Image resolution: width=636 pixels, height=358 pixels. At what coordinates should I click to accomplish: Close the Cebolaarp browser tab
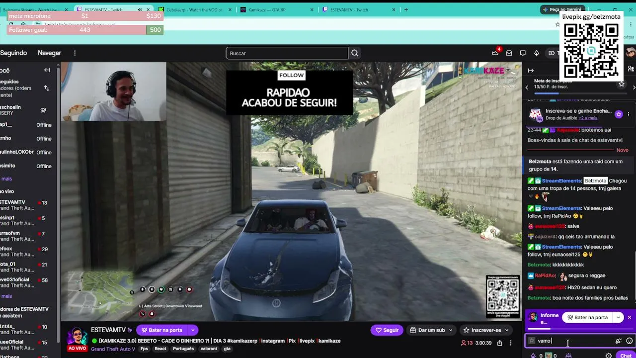coord(230,9)
